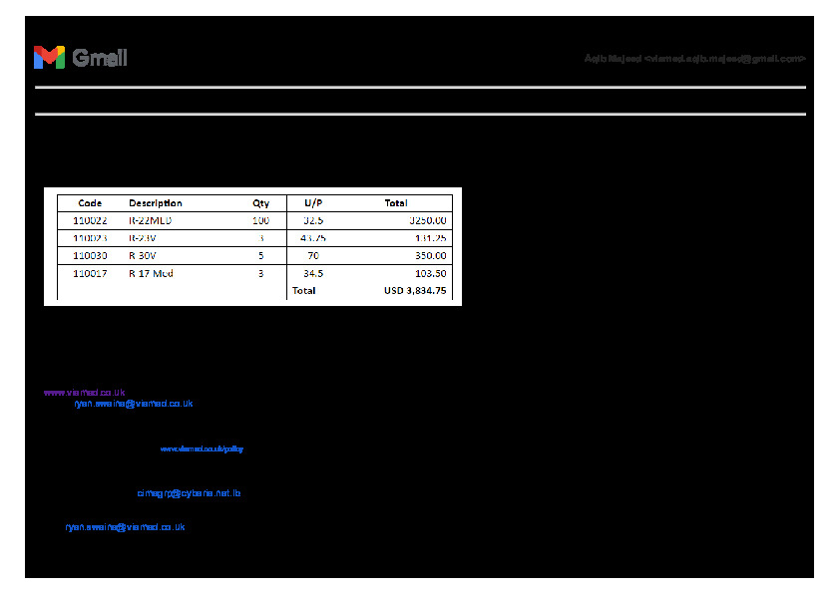The image size is (840, 593).
Task: Click the last ryan.swains@viamed.co.uk link
Action: tap(125, 527)
